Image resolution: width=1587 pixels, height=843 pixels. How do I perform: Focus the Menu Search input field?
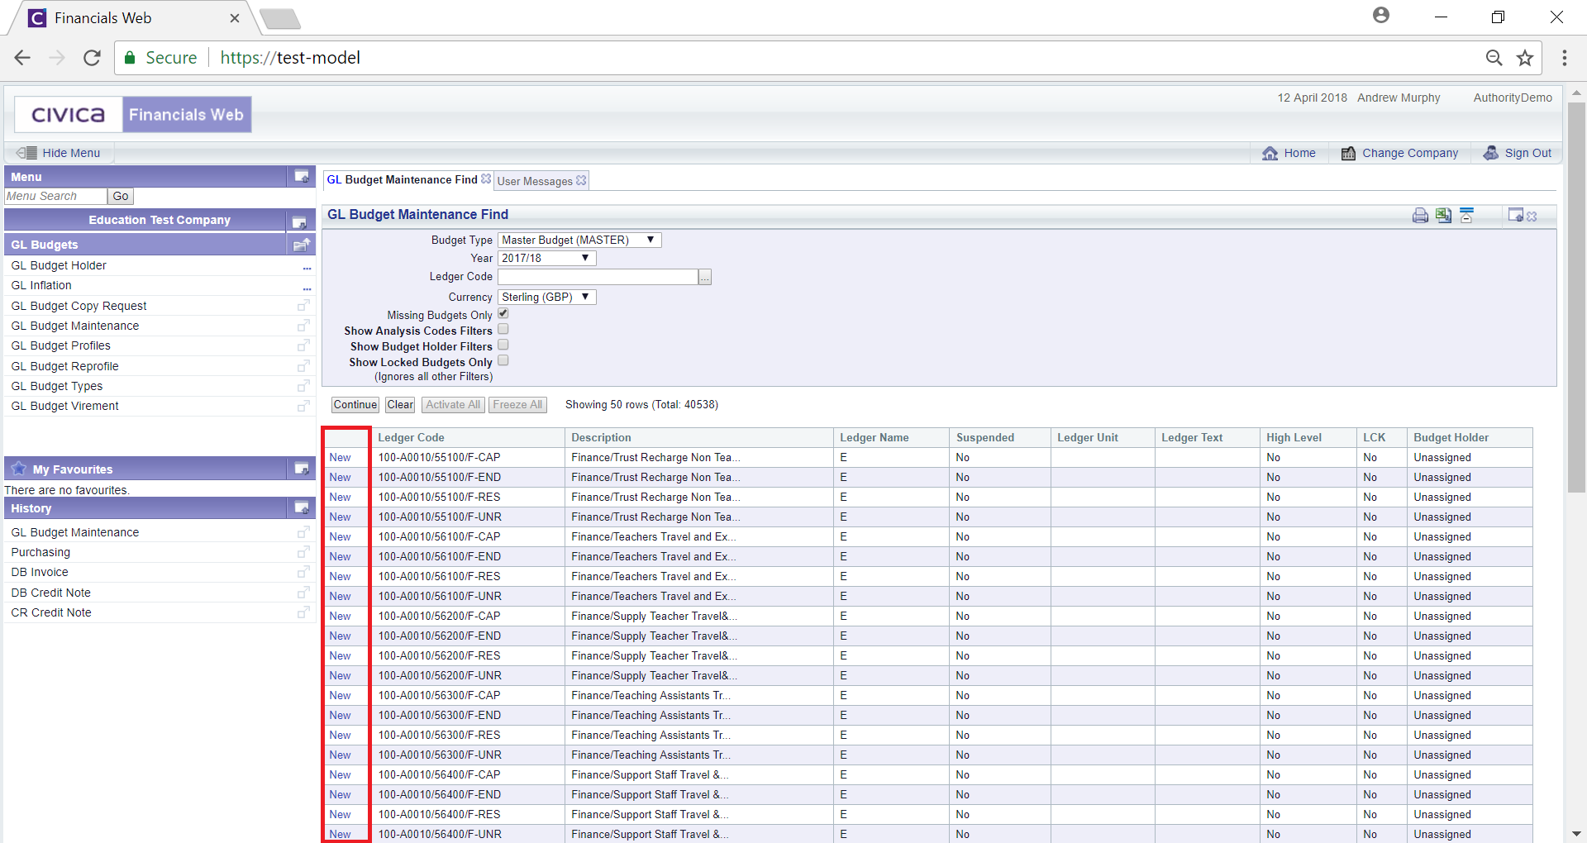pos(55,197)
